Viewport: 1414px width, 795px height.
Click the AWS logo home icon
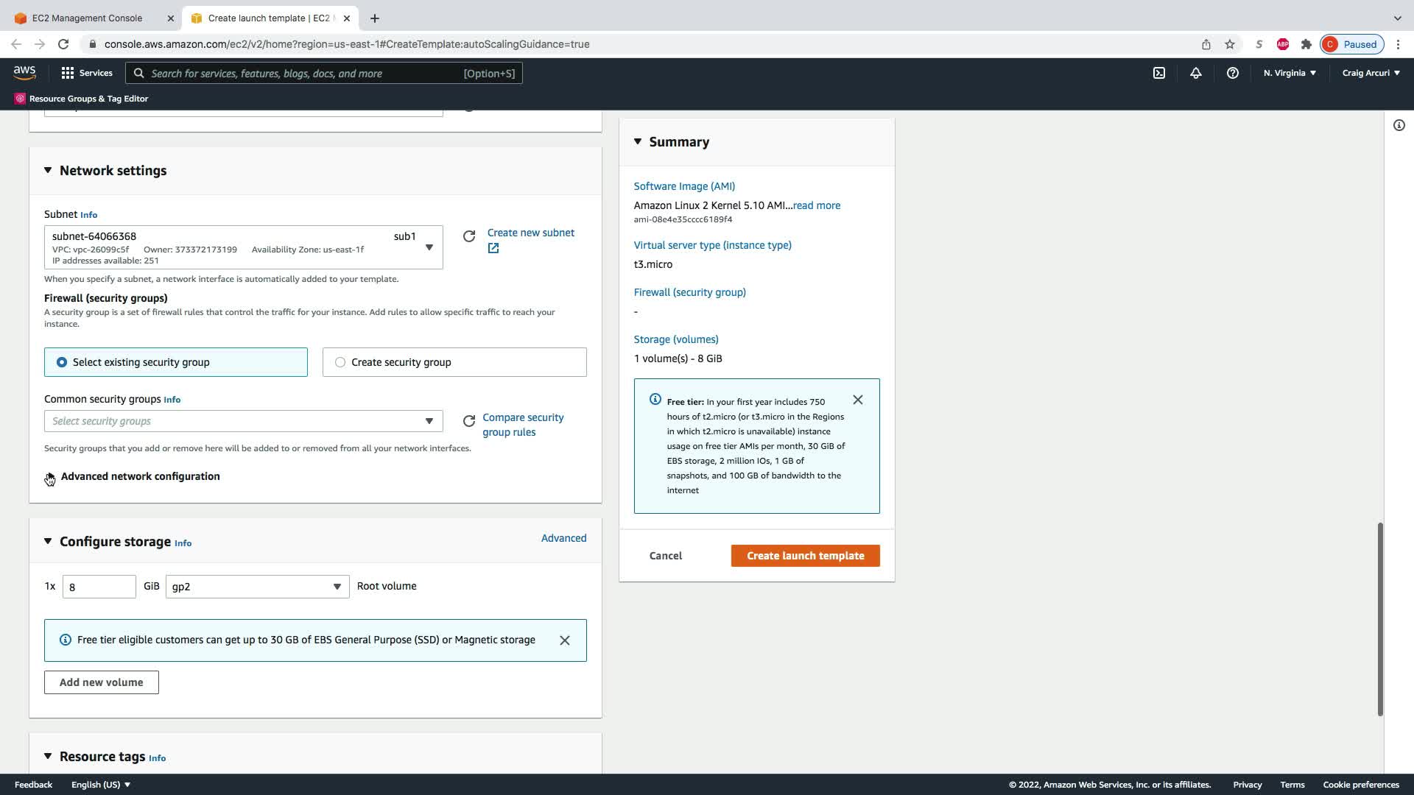24,72
